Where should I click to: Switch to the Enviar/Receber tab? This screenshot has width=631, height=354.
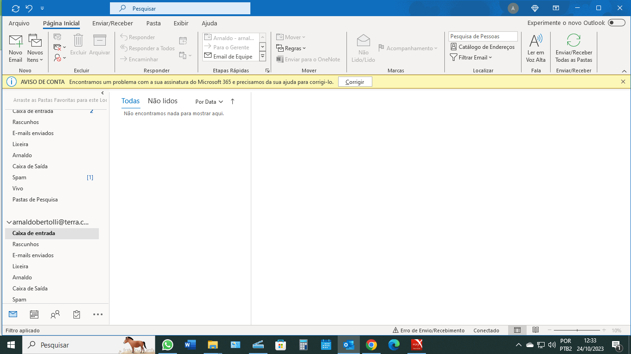click(113, 24)
